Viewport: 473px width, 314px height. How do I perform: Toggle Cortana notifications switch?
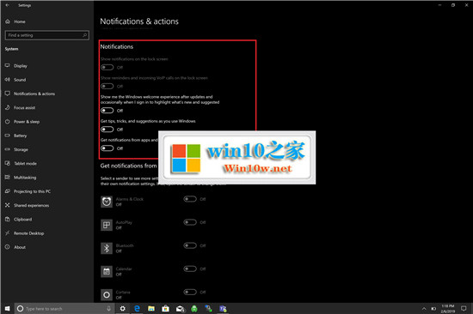(x=190, y=292)
